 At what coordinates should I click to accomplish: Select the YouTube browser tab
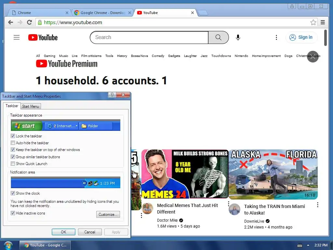[166, 13]
